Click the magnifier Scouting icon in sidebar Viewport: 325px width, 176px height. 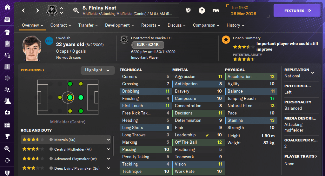pyautogui.click(x=7, y=149)
